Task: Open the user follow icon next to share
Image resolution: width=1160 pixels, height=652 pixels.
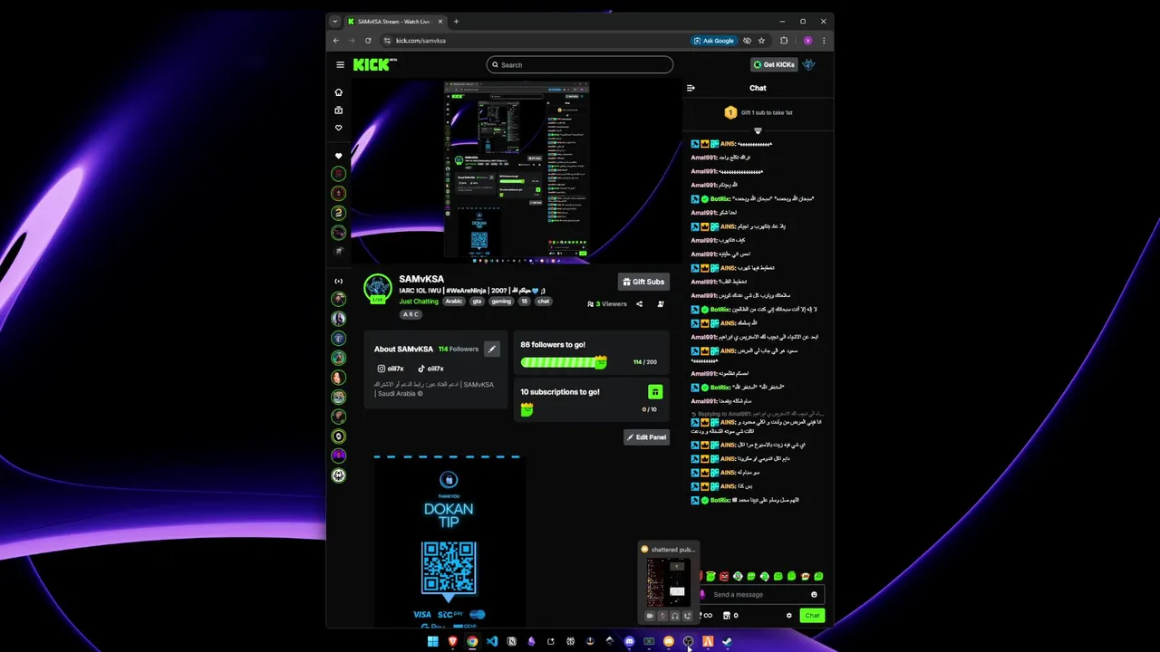Action: [x=661, y=304]
